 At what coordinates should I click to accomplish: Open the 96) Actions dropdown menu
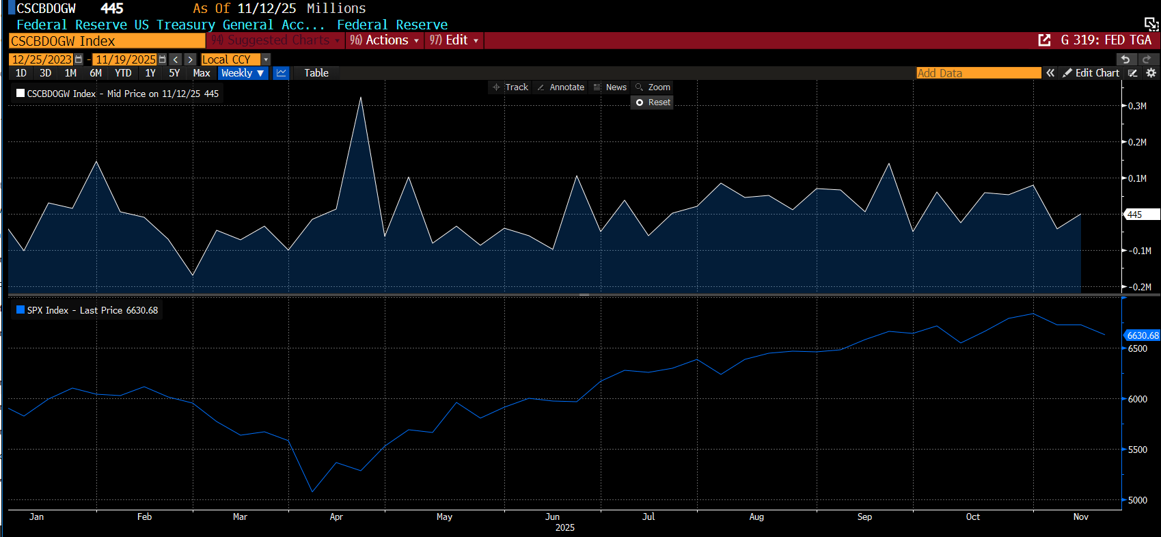385,40
